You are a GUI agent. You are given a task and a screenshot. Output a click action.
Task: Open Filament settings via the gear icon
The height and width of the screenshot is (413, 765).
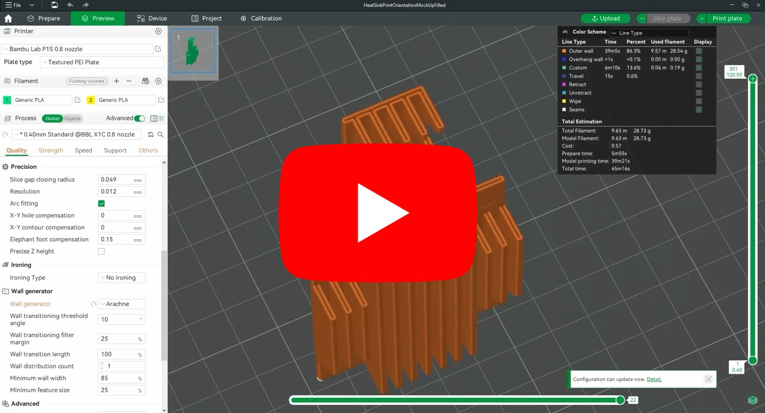click(158, 81)
